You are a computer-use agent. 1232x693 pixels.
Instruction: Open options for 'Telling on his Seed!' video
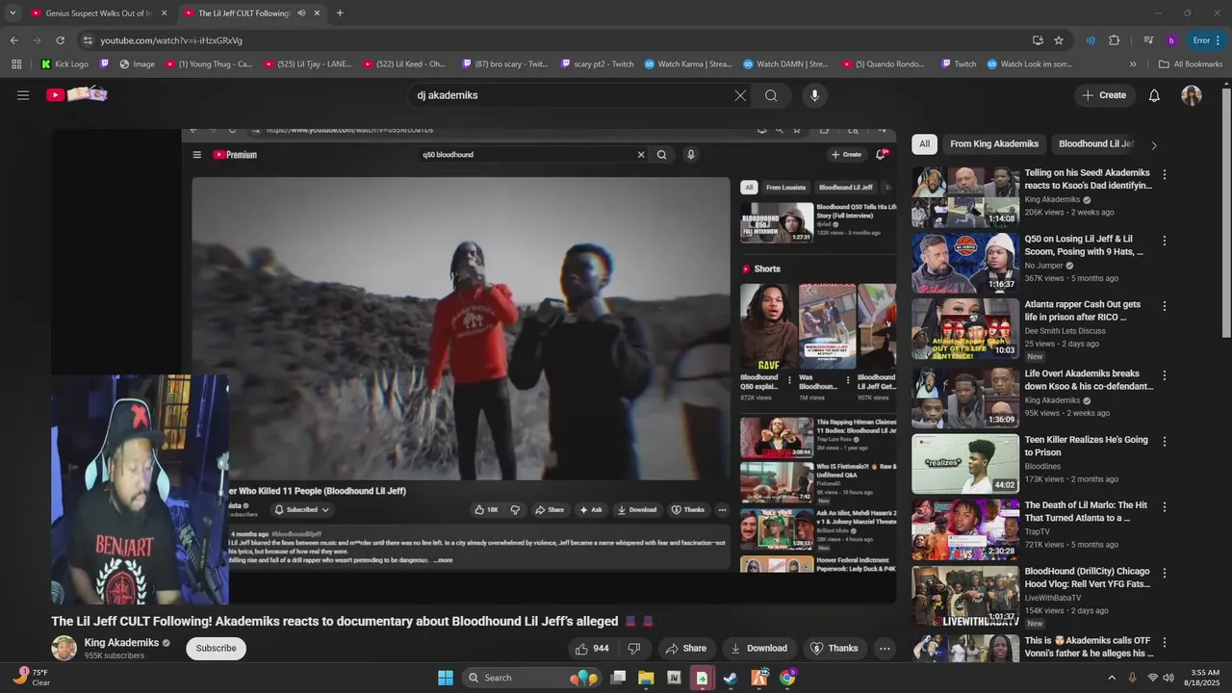click(1165, 175)
